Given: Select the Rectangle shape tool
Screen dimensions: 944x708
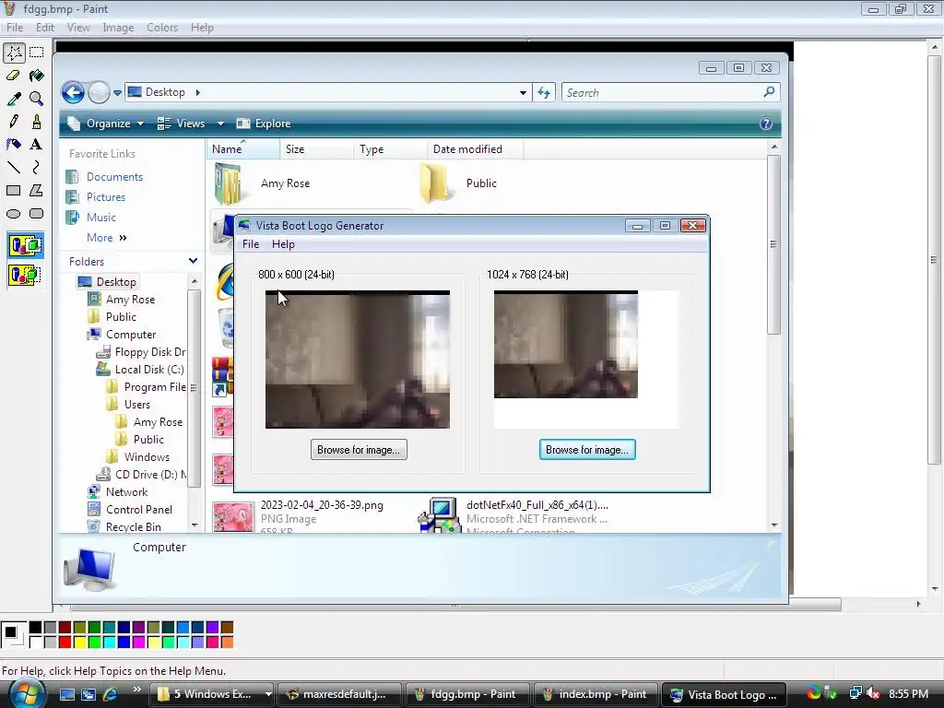Looking at the screenshot, I should click(14, 190).
